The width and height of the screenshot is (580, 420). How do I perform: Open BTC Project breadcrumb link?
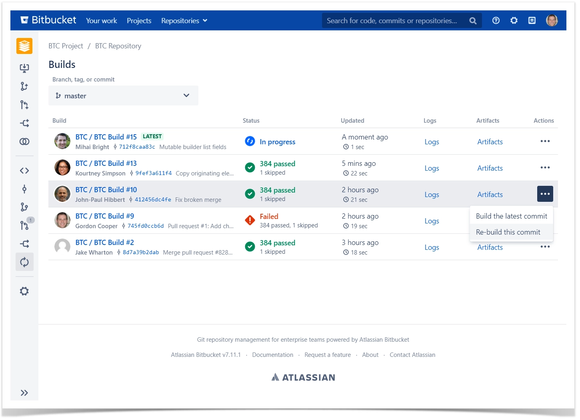[x=66, y=46]
